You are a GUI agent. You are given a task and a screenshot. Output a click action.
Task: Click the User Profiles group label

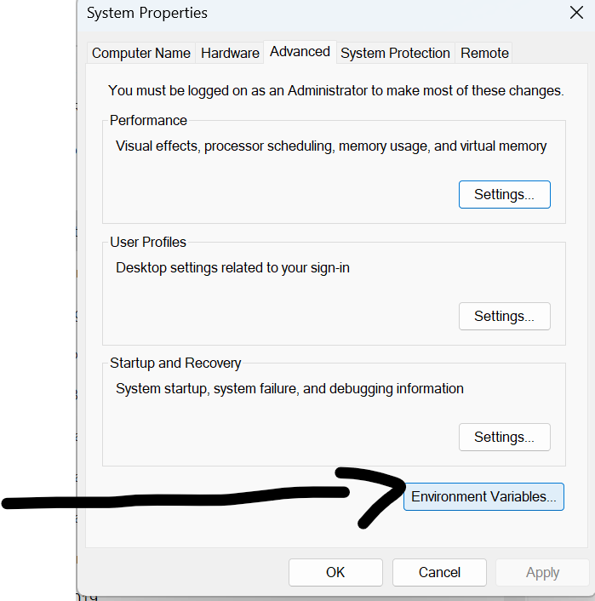coord(148,243)
